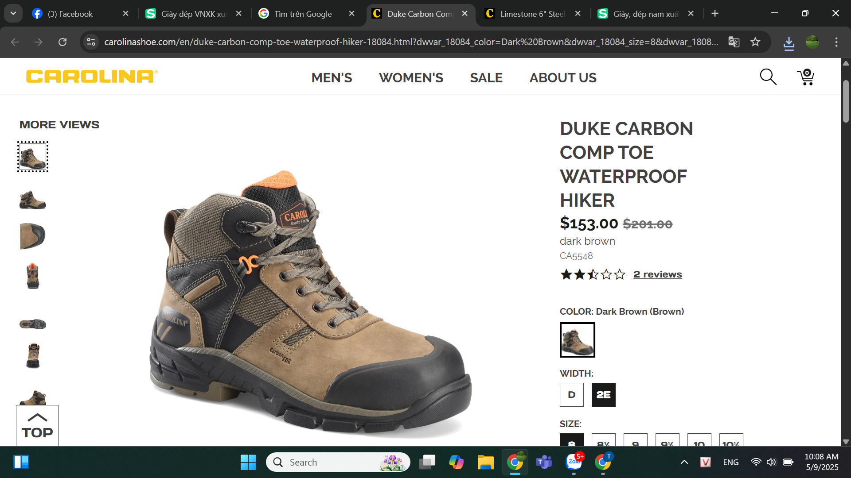Image resolution: width=851 pixels, height=478 pixels.
Task: Select the Dark Brown color swatch
Action: 578,340
